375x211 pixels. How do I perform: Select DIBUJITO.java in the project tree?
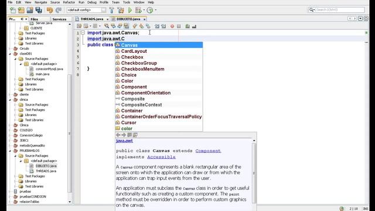coord(46,166)
